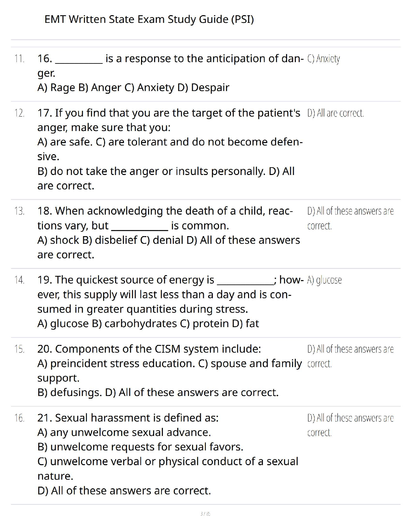
Task: Click row number 14 in the left margin
Action: point(19,280)
